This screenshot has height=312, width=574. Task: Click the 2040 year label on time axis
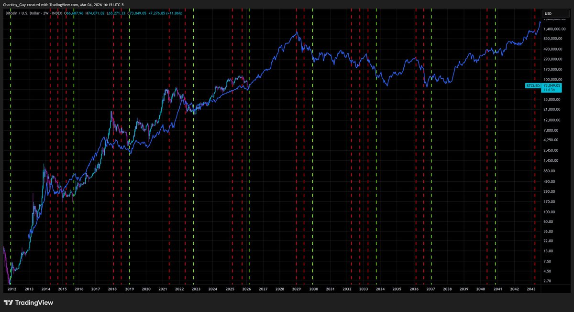coord(481,289)
